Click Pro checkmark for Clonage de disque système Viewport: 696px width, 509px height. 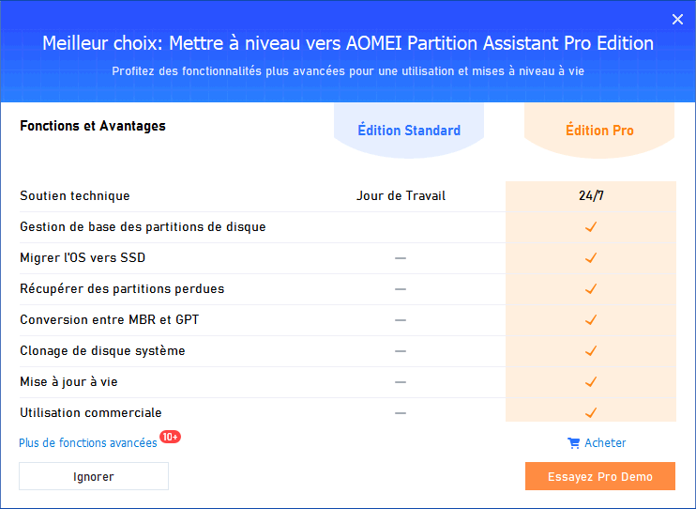point(590,351)
